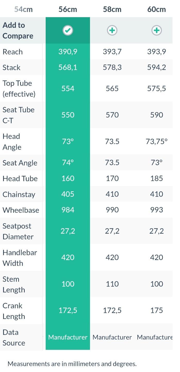
Task: Click the Manufacturer source under 60cm
Action: pos(155,337)
